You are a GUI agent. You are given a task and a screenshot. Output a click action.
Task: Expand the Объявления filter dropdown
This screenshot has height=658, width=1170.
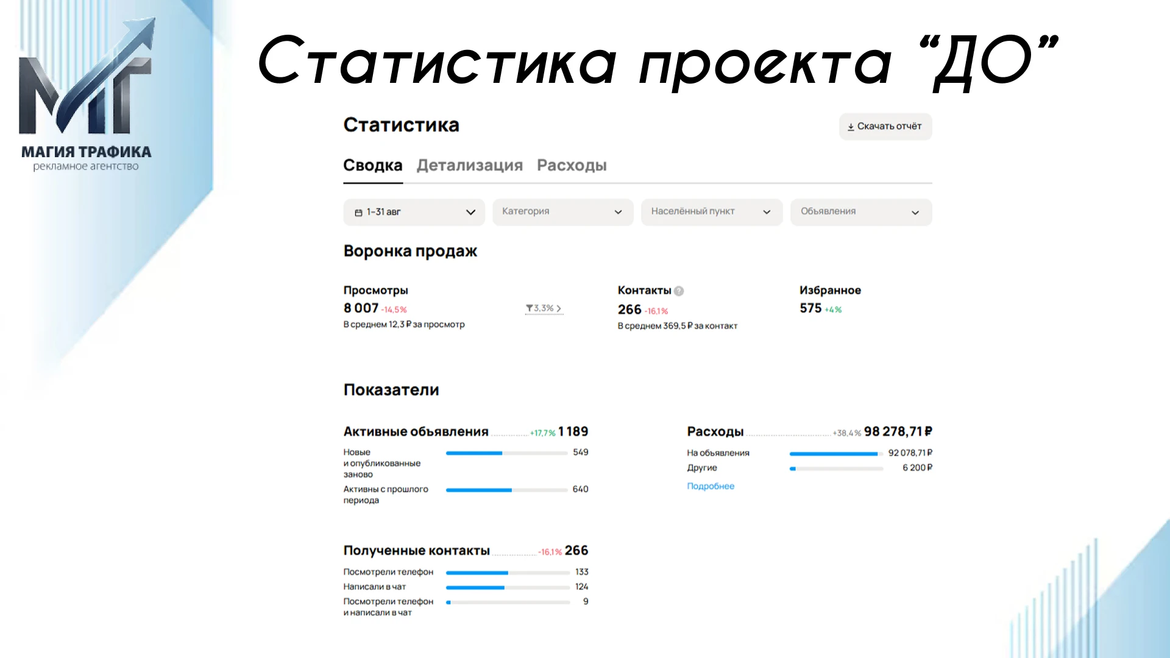[x=861, y=212]
